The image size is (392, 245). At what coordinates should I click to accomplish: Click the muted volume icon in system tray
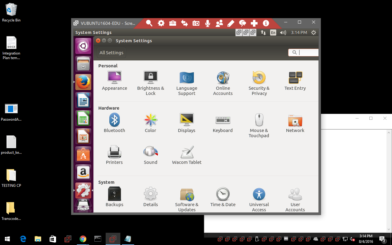point(352,239)
